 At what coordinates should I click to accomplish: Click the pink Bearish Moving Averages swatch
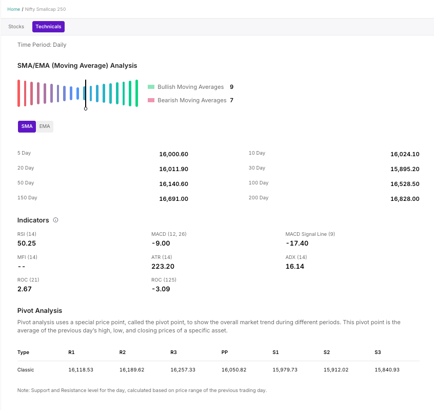click(x=151, y=100)
